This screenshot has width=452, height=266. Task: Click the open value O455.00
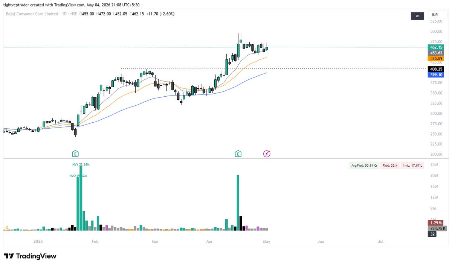87,14
